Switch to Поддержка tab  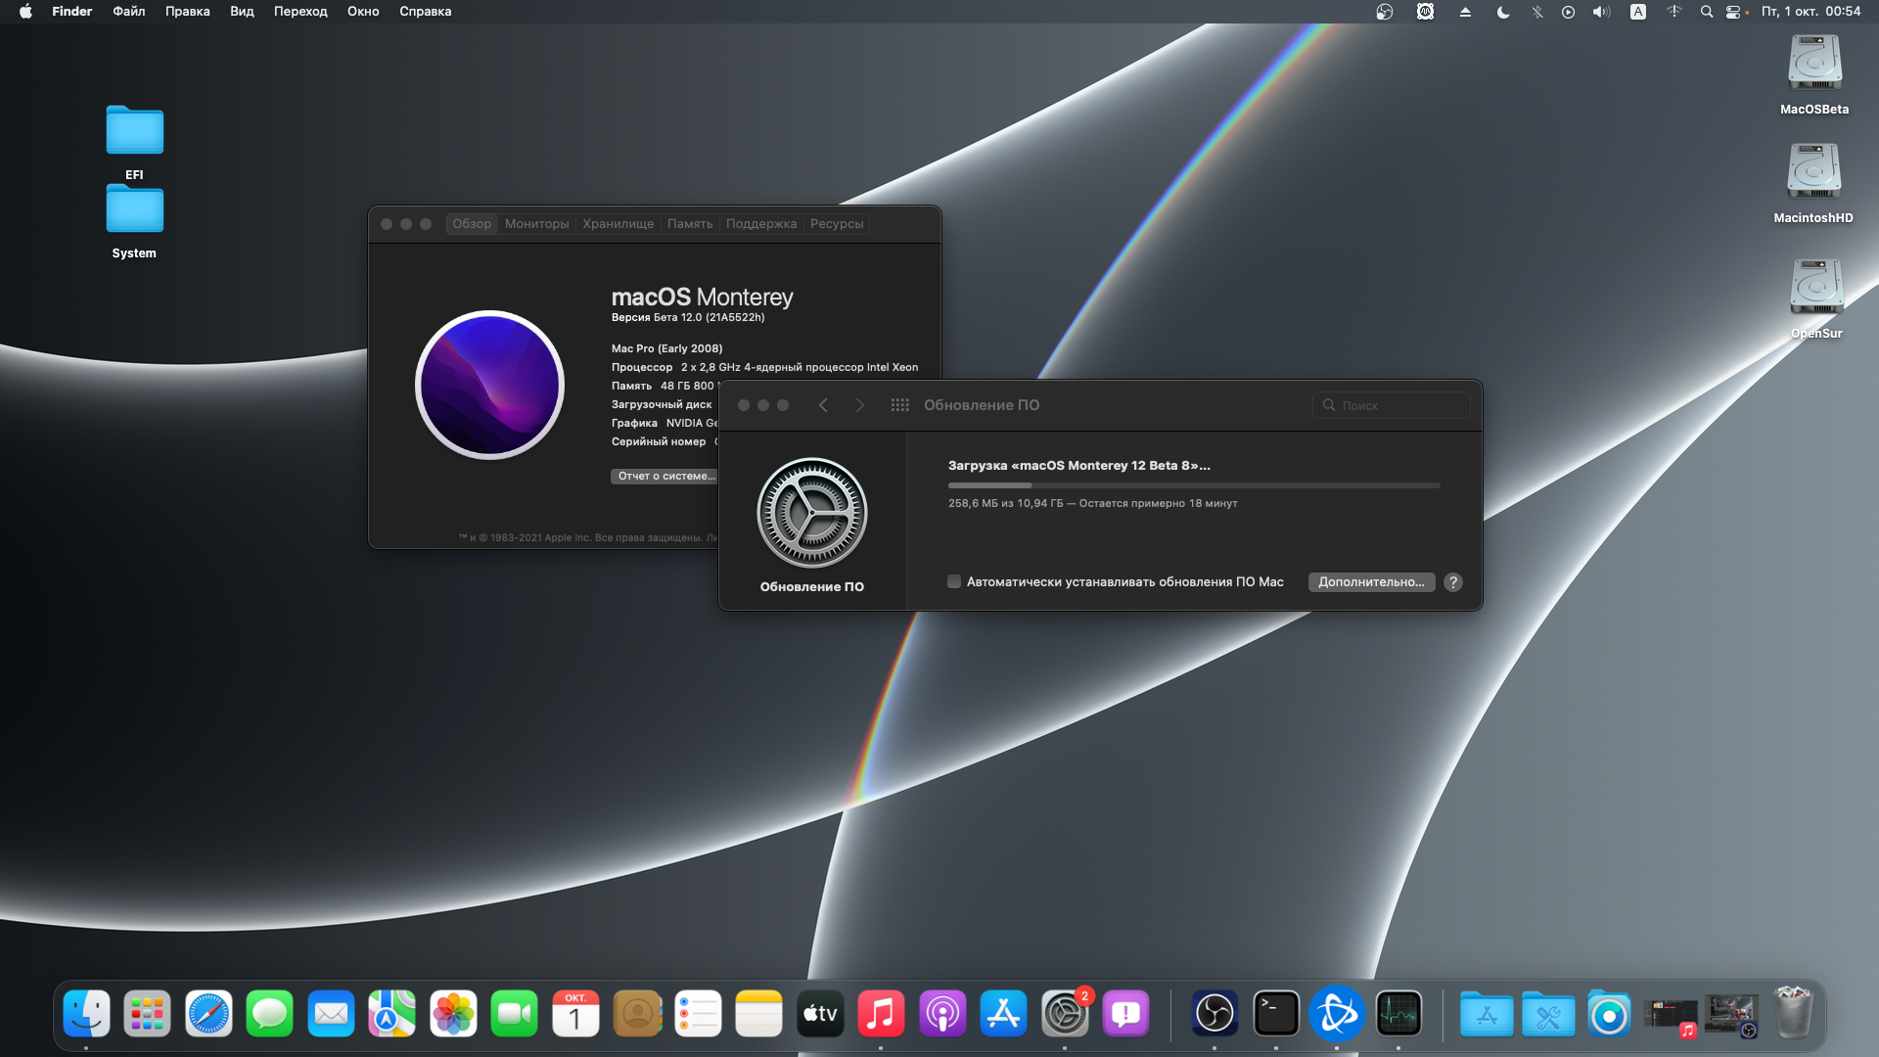tap(761, 224)
